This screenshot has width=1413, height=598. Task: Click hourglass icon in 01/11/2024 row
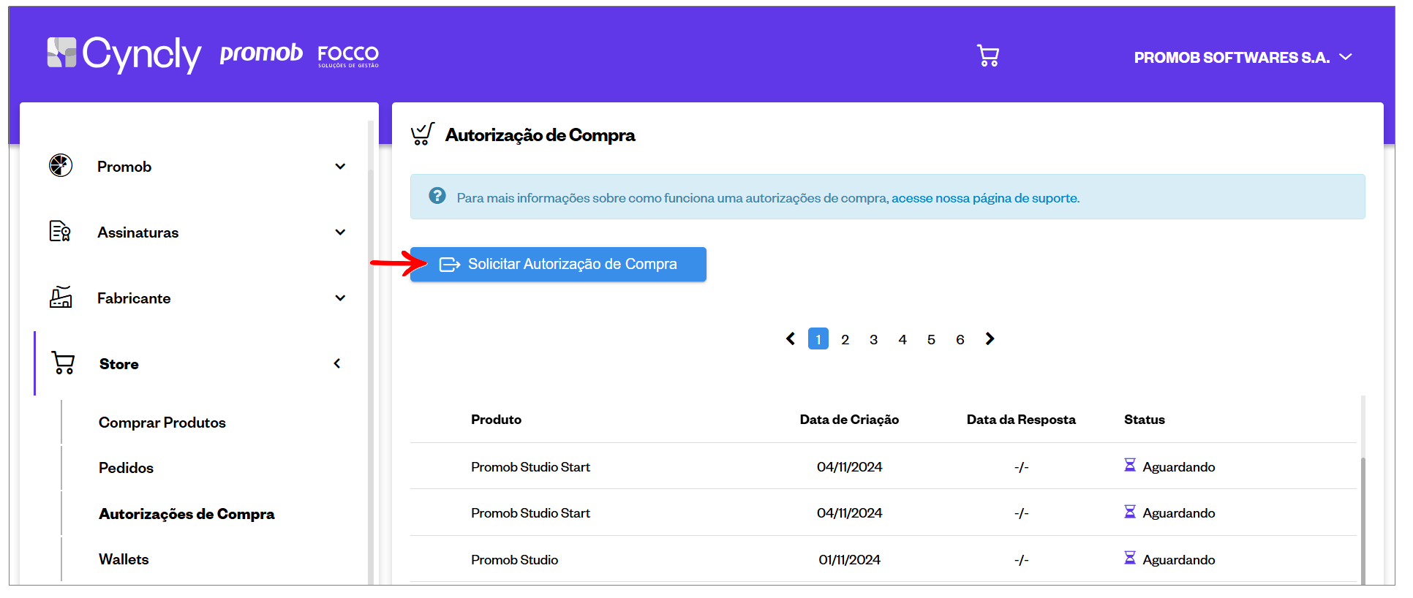1130,558
